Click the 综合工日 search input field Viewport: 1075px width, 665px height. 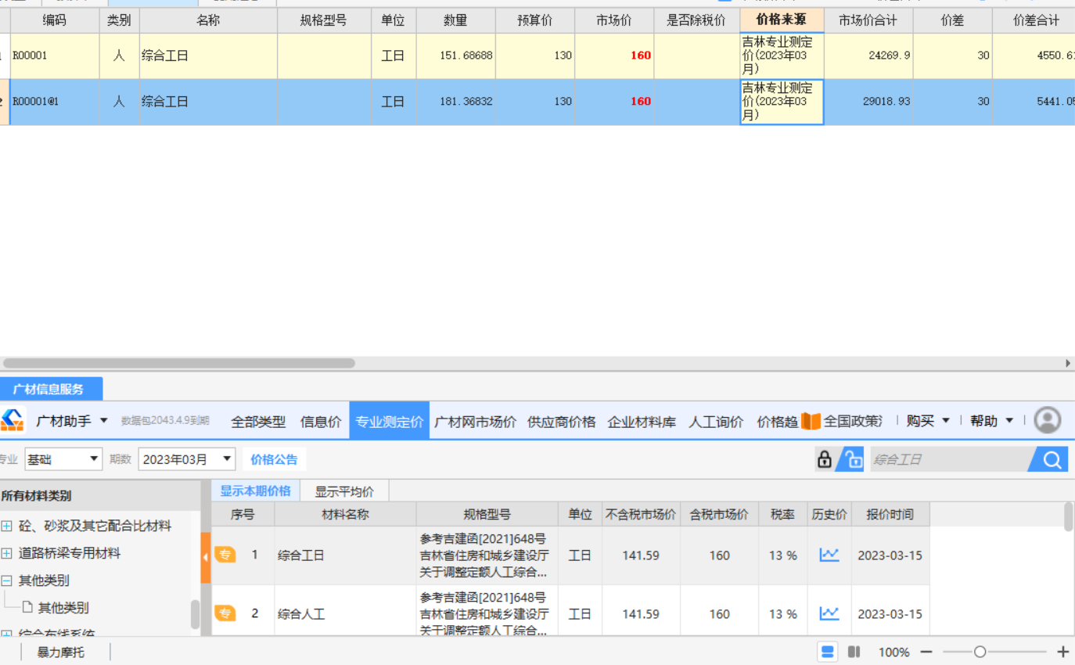click(x=948, y=459)
